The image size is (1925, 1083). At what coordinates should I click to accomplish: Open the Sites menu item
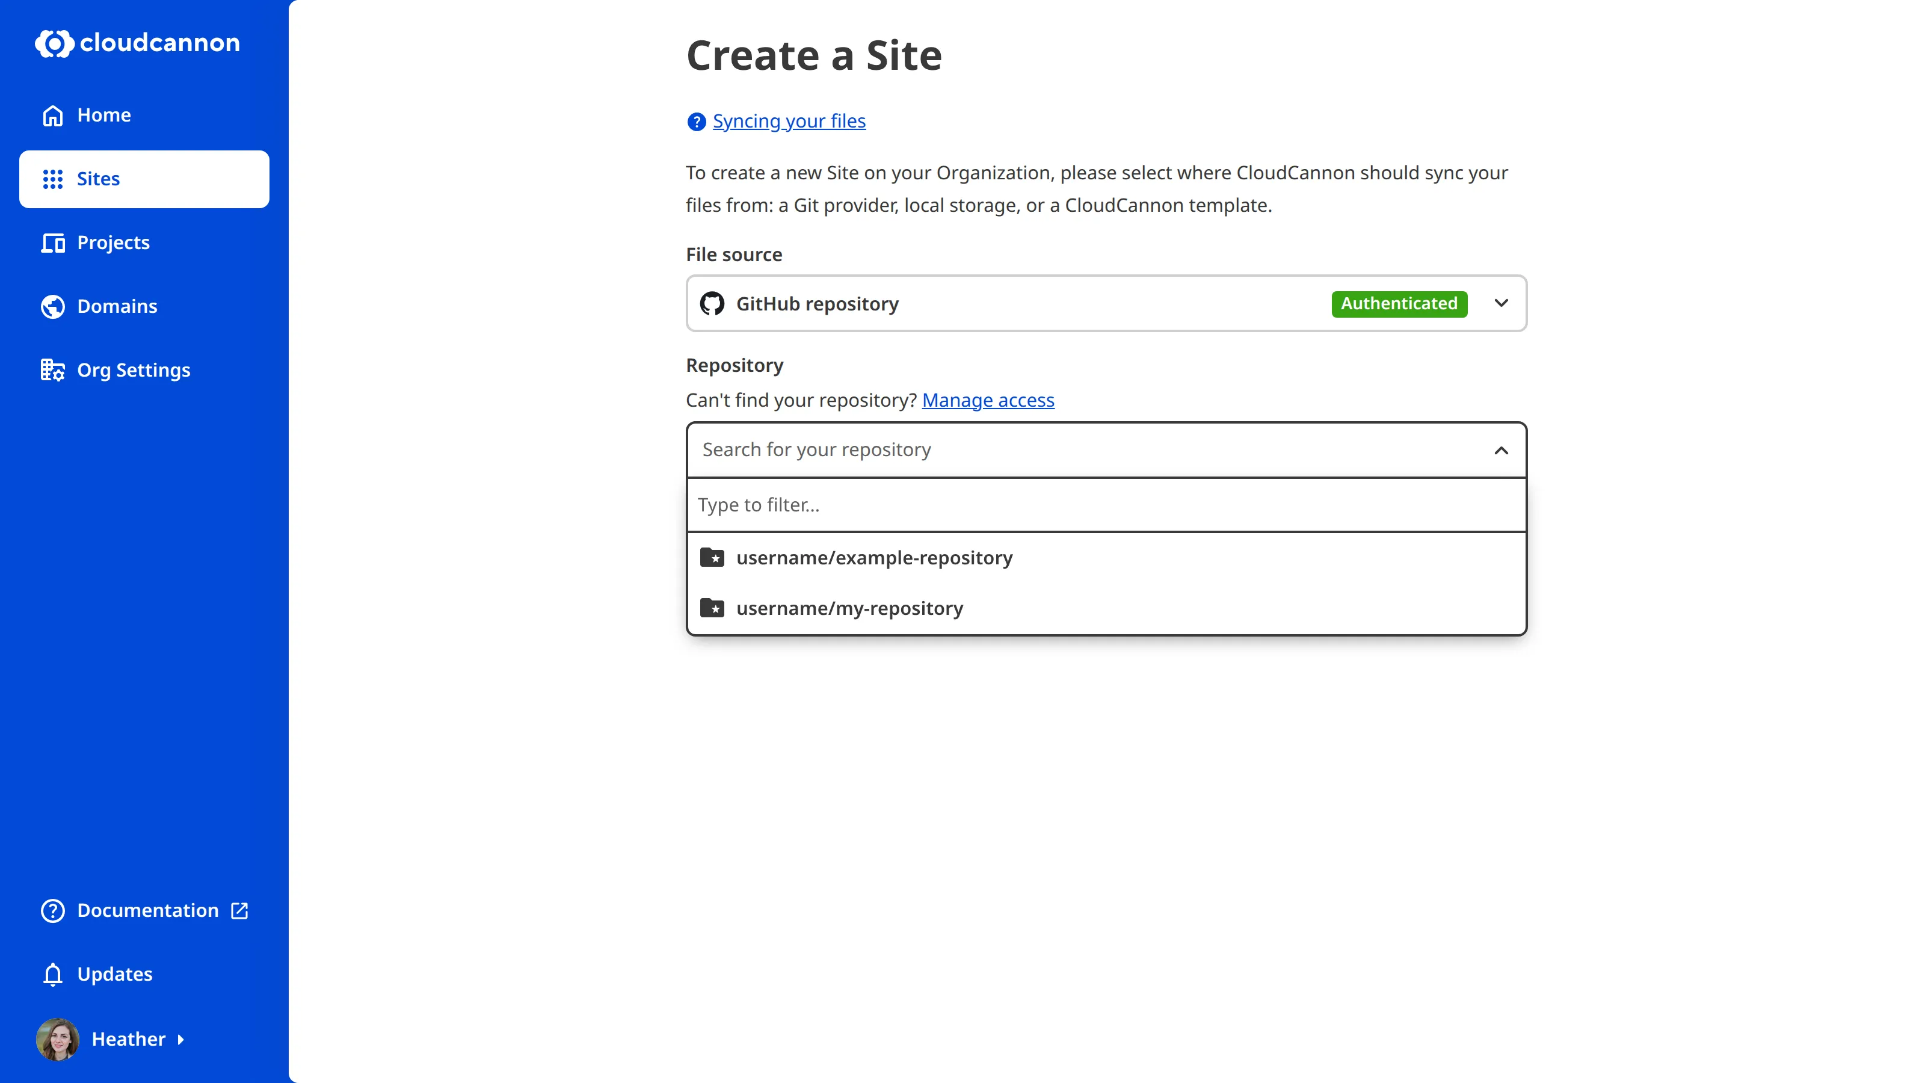(144, 179)
